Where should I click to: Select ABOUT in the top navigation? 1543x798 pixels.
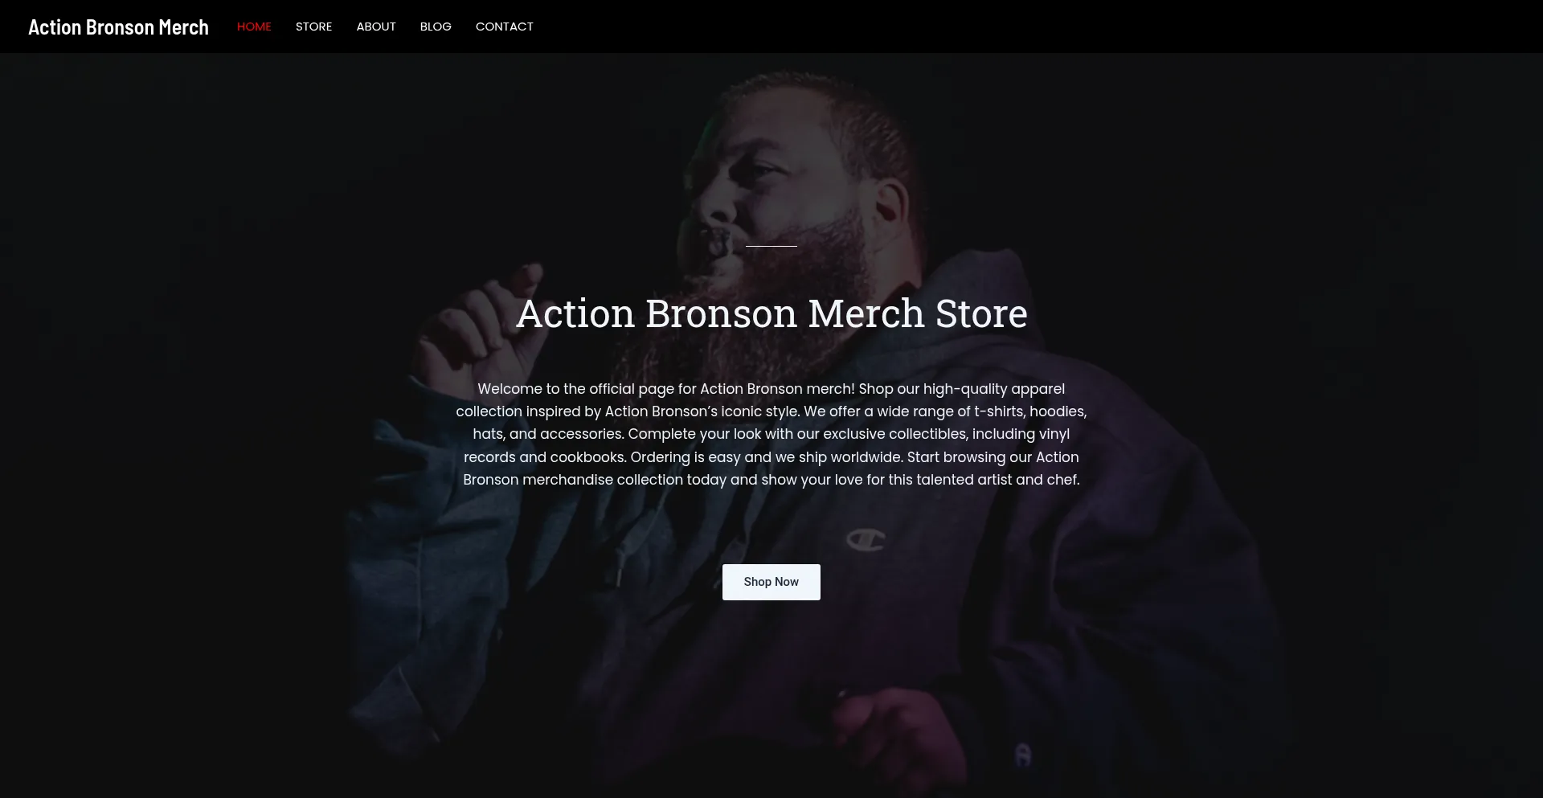pyautogui.click(x=376, y=27)
